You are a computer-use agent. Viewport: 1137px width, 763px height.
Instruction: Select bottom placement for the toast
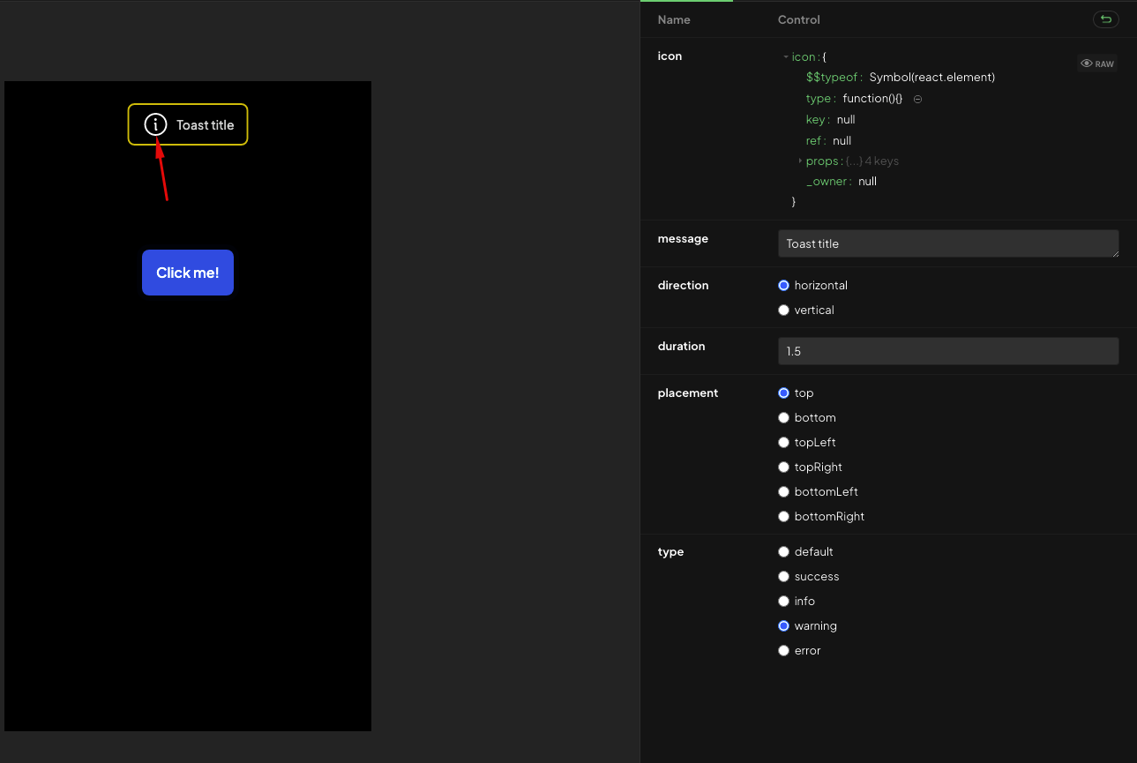coord(783,417)
